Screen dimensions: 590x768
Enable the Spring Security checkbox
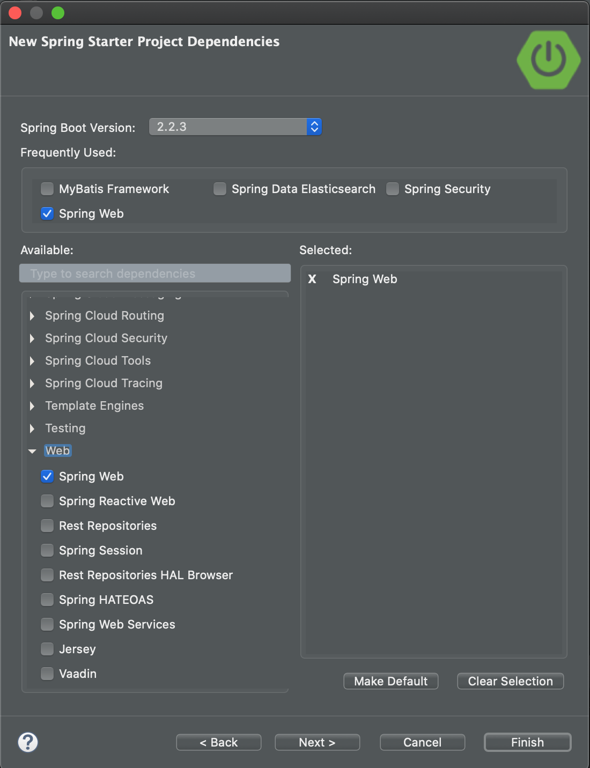pos(393,189)
